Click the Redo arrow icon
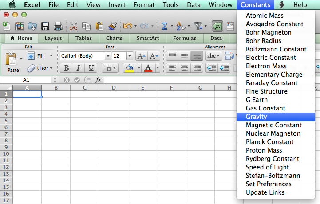This screenshot has width=320, height=204. [x=145, y=26]
